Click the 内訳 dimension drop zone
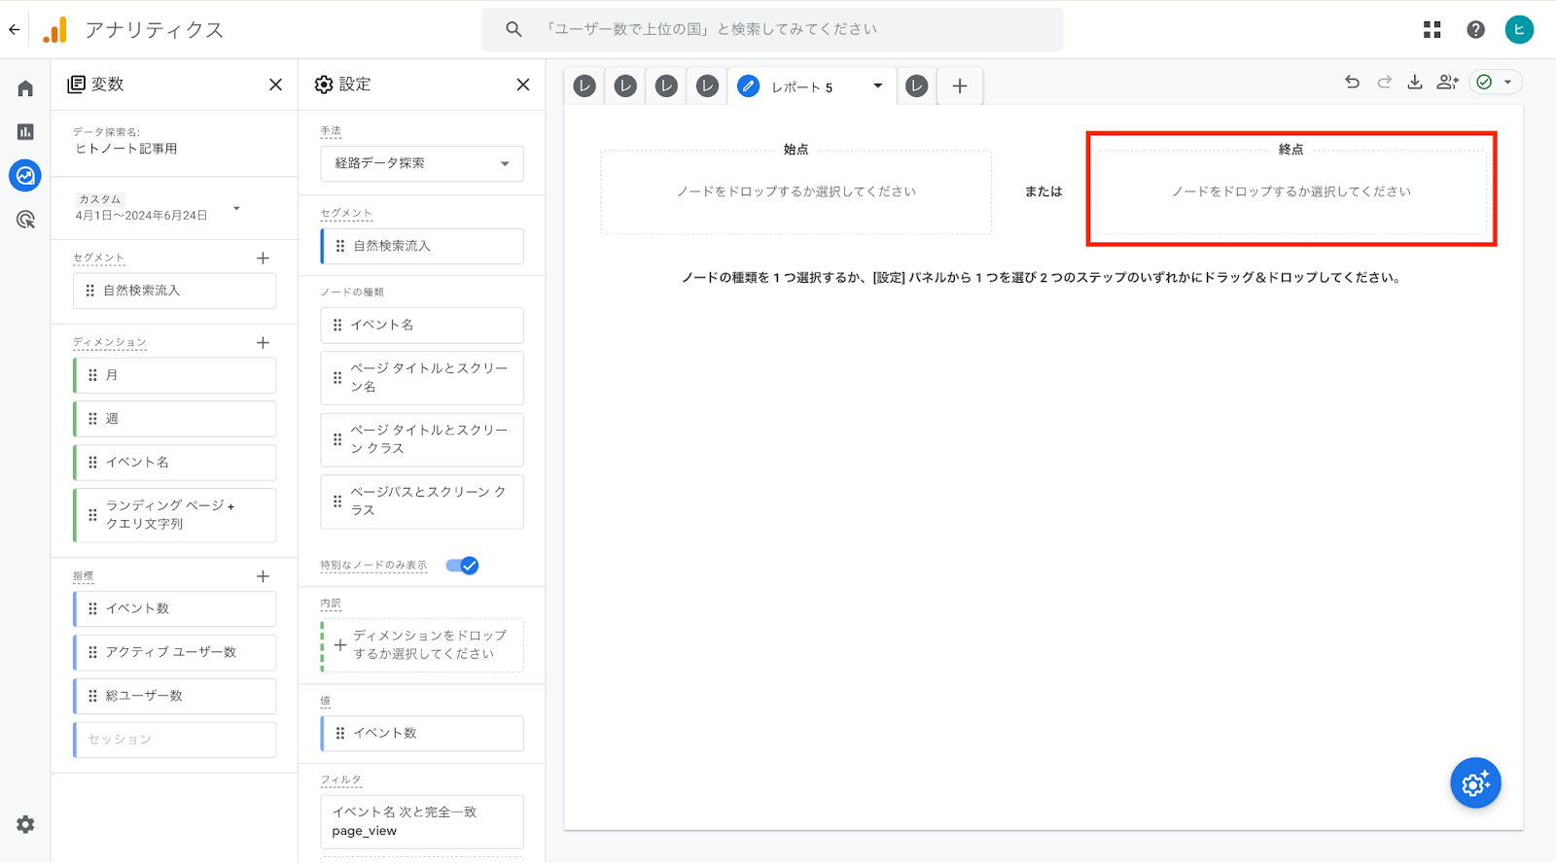Image resolution: width=1556 pixels, height=863 pixels. tap(422, 645)
